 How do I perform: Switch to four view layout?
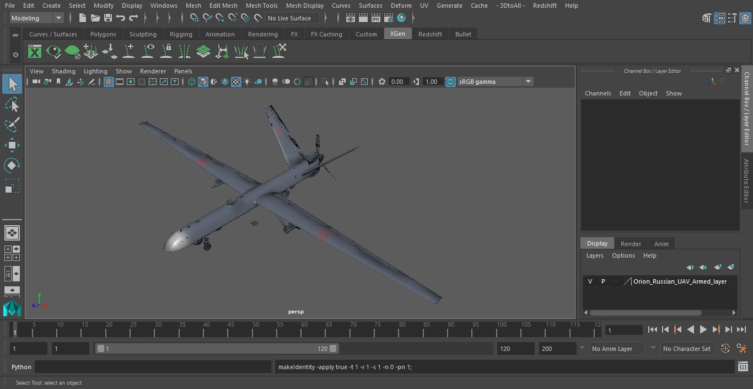(12, 253)
